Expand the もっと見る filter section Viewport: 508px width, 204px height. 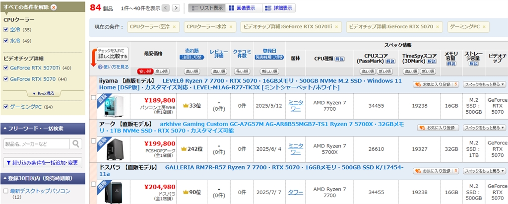tap(43, 93)
